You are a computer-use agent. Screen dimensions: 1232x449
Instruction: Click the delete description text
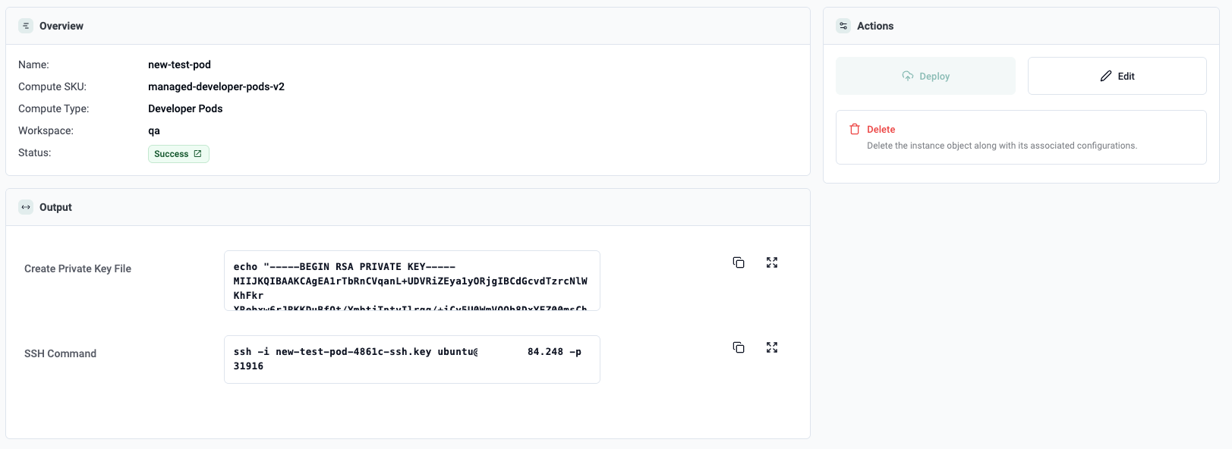pyautogui.click(x=1001, y=146)
